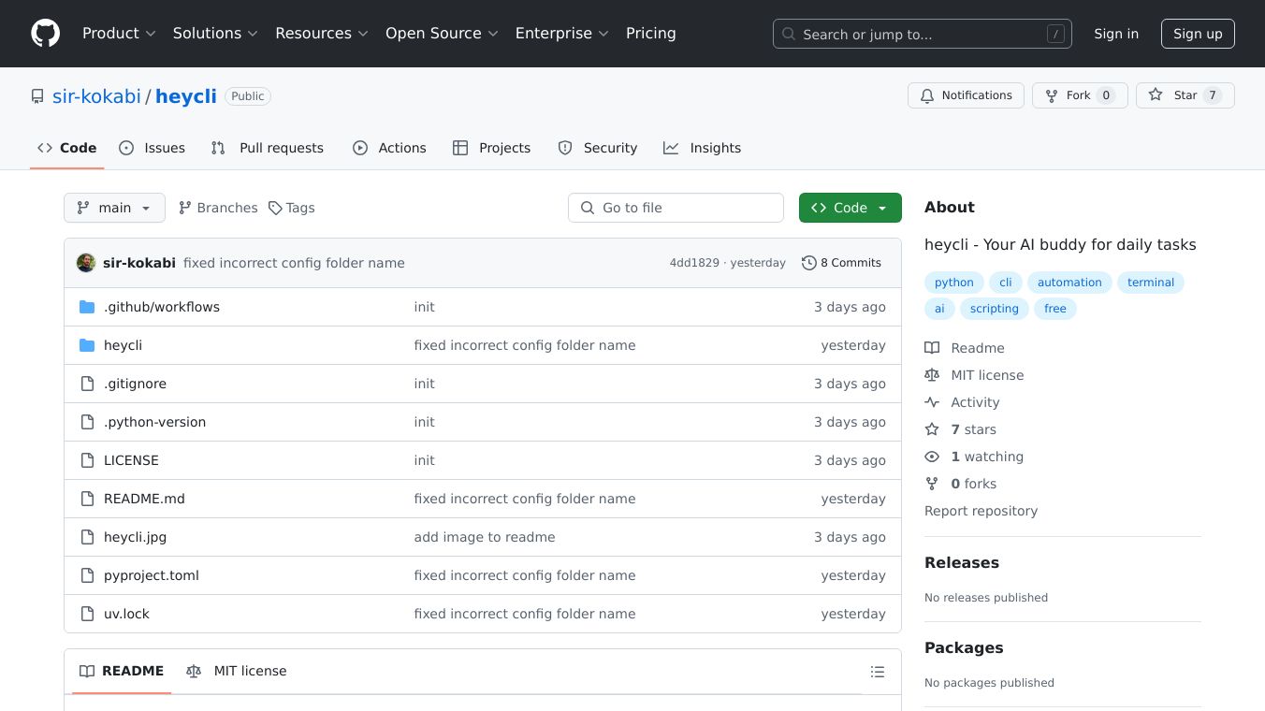Click the GitHub logo icon
1265x711 pixels.
click(x=45, y=34)
